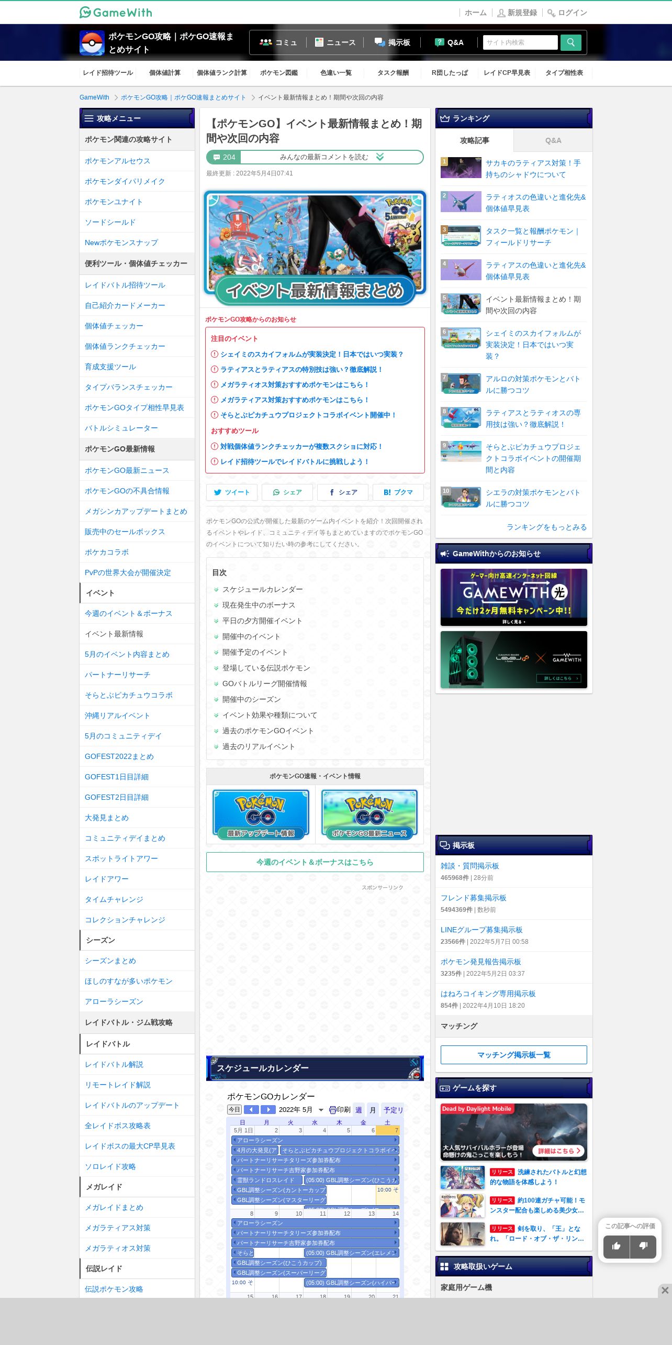Click the 攻略メニュー hamburger menu icon

coord(89,118)
